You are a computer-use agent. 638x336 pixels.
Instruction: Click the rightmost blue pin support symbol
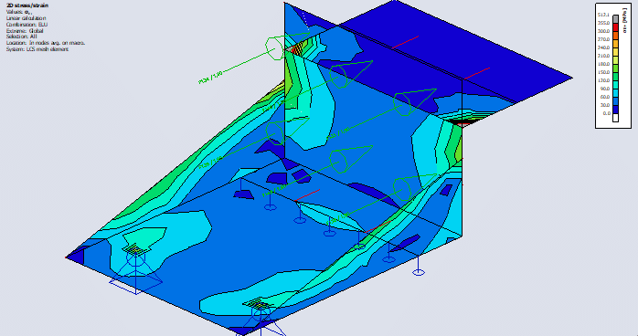[x=419, y=265]
